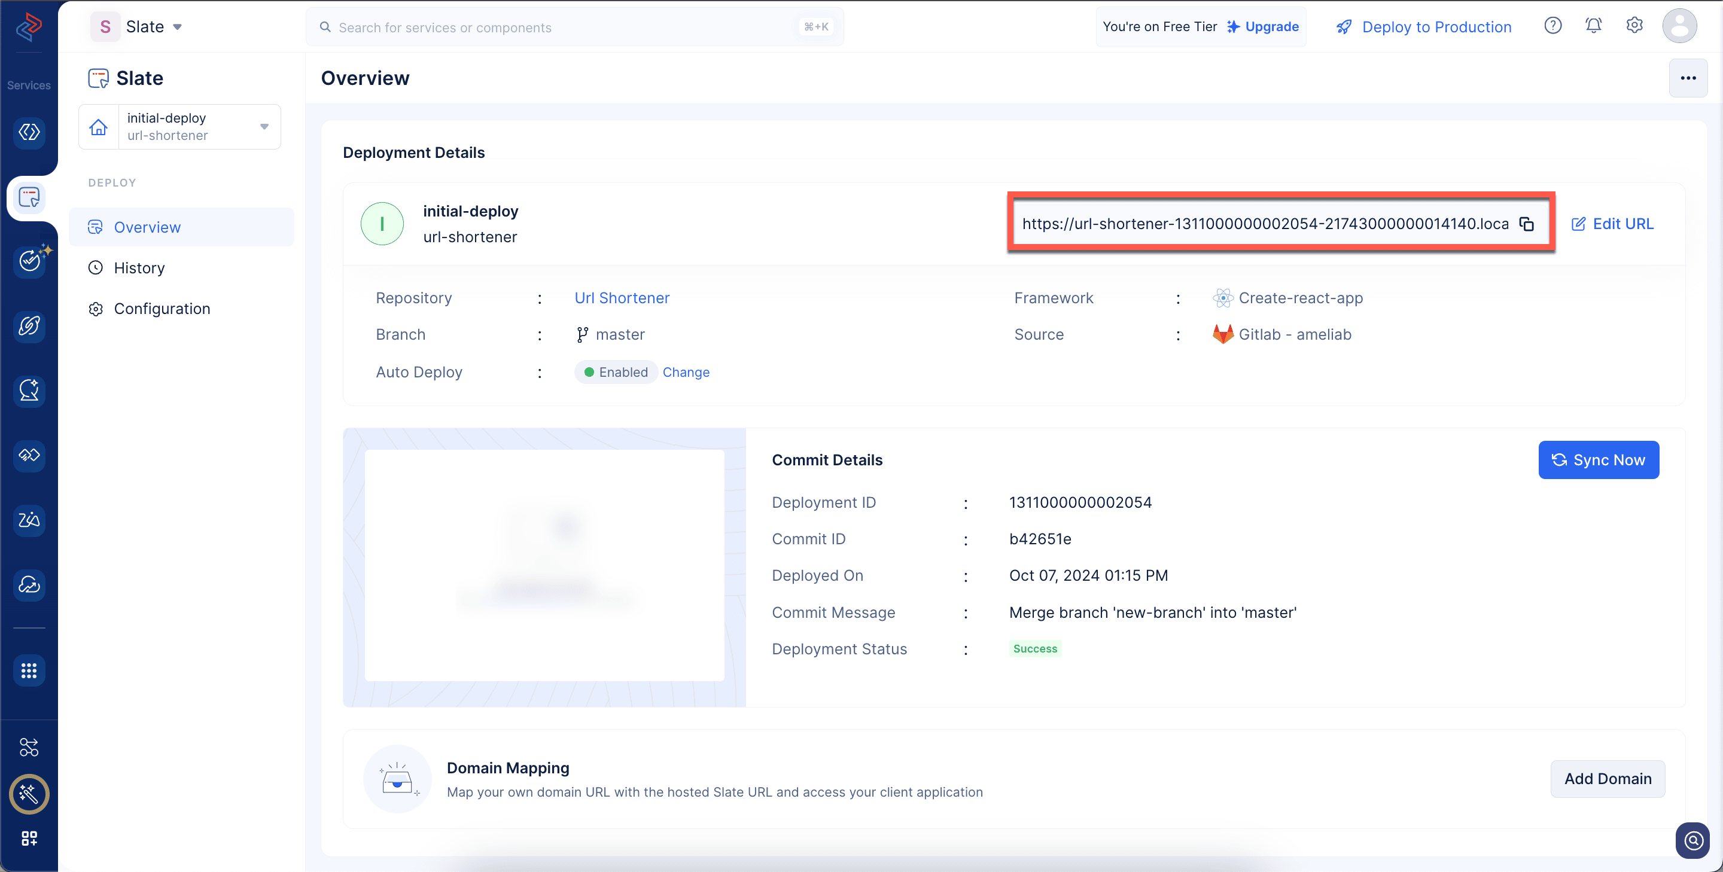Image resolution: width=1723 pixels, height=872 pixels.
Task: Open the cloud analytics service icon
Action: pos(29,585)
